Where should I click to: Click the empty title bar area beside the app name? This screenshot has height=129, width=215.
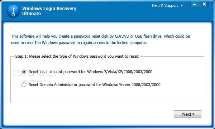(114, 12)
